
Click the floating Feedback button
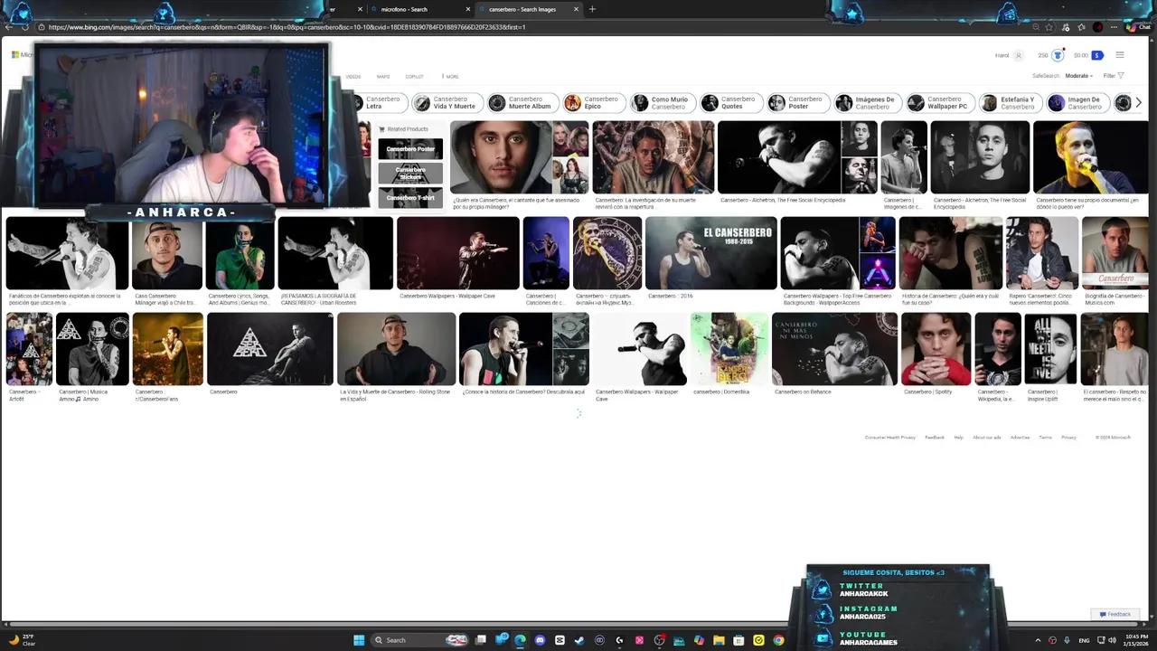tap(1115, 614)
